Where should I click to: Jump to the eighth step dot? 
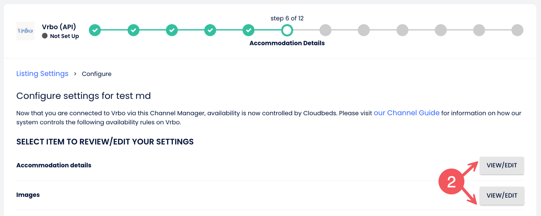click(x=364, y=30)
